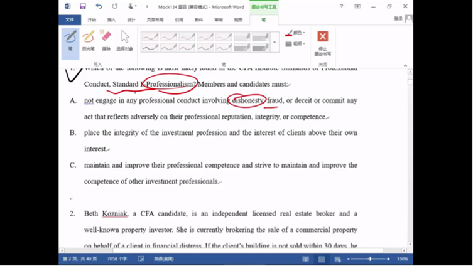Click option letter "B." in the document
Image resolution: width=473 pixels, height=266 pixels.
coord(73,132)
